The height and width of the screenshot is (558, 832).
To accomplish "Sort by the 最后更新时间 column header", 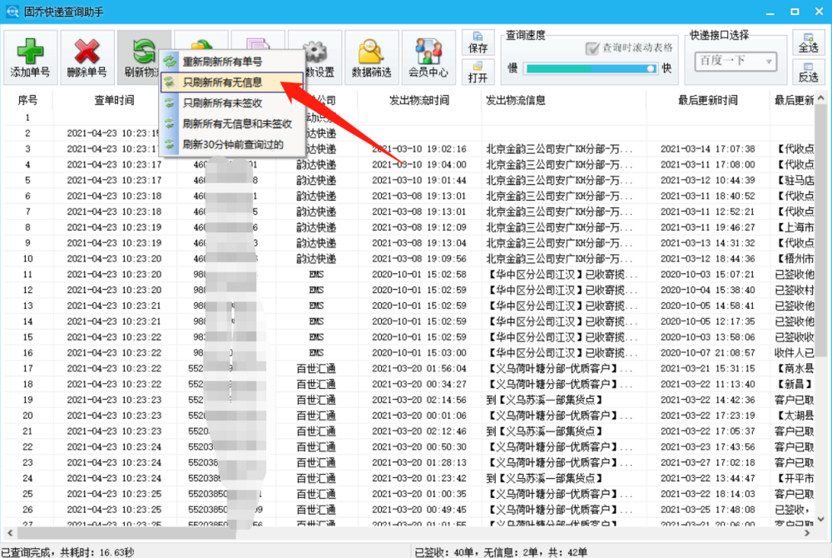I will tap(708, 100).
